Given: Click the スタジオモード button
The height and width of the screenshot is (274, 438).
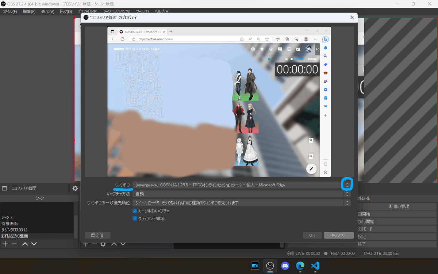Looking at the screenshot, I should pyautogui.click(x=397, y=229).
